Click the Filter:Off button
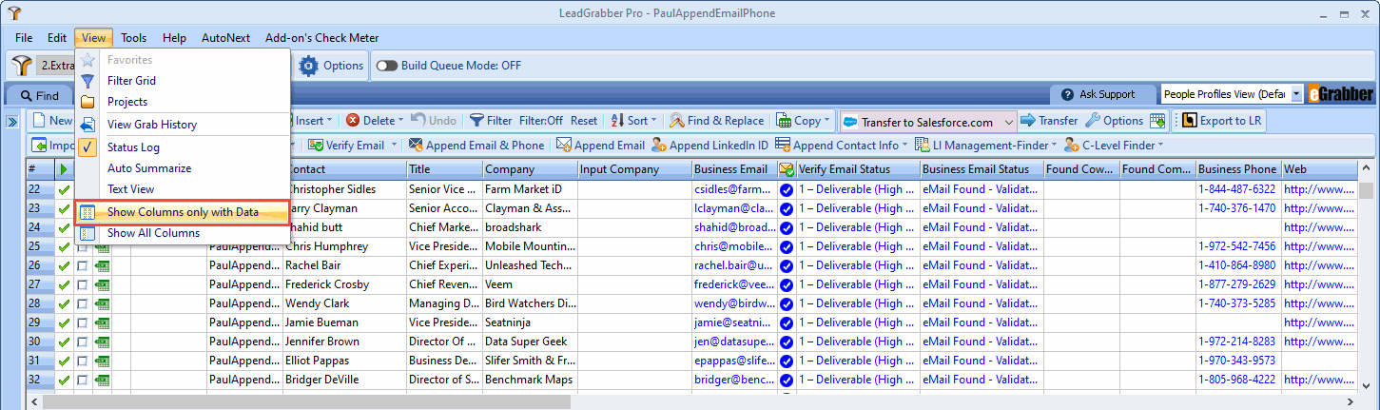 tap(541, 121)
